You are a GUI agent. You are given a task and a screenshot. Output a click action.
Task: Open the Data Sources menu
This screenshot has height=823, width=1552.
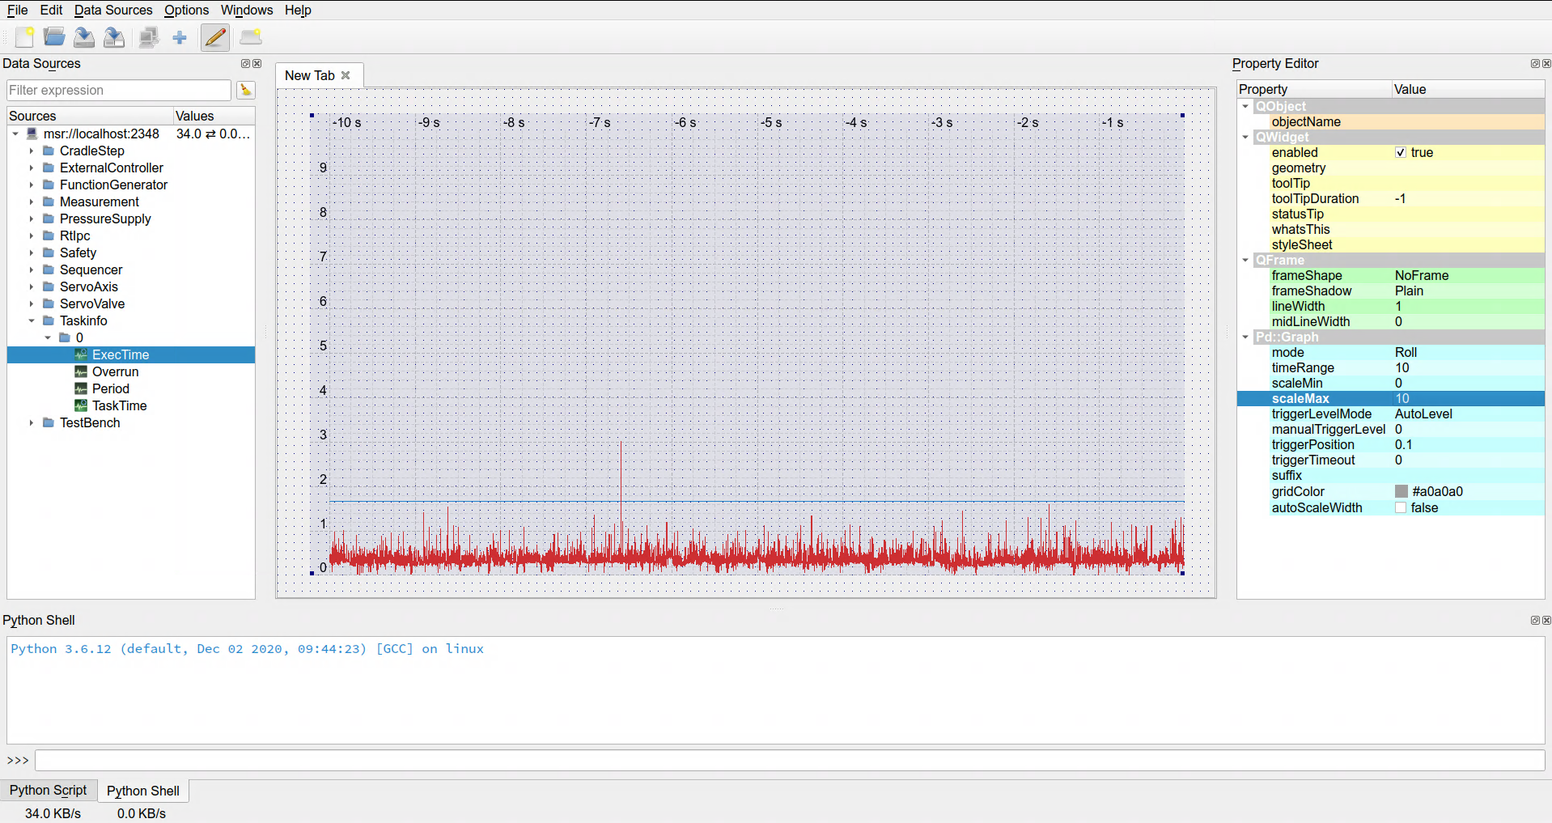tap(113, 10)
